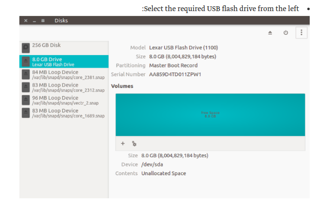316x206 pixels.
Task: Click the drive Size value beside Partitioning
Action: 182,56
